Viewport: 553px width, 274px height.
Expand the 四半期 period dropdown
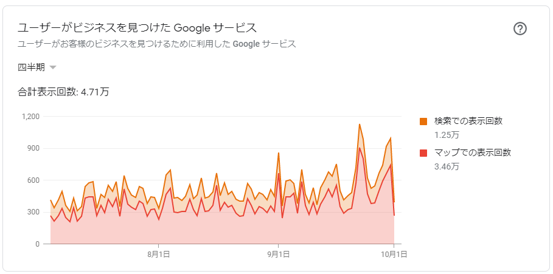(x=37, y=67)
